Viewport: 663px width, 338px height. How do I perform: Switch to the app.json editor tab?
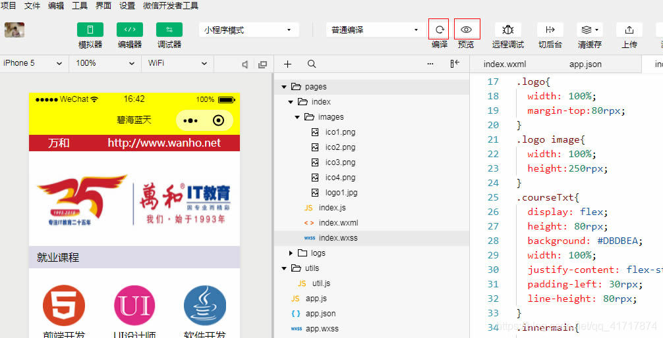585,64
